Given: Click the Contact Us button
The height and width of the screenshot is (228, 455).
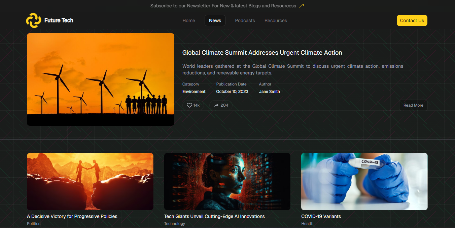Looking at the screenshot, I should point(412,20).
